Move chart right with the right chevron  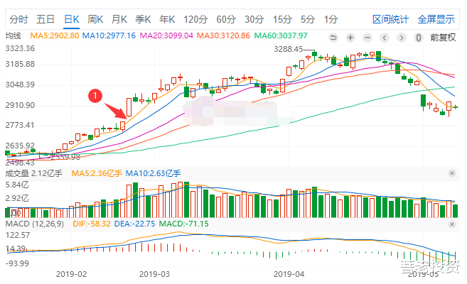(402, 38)
